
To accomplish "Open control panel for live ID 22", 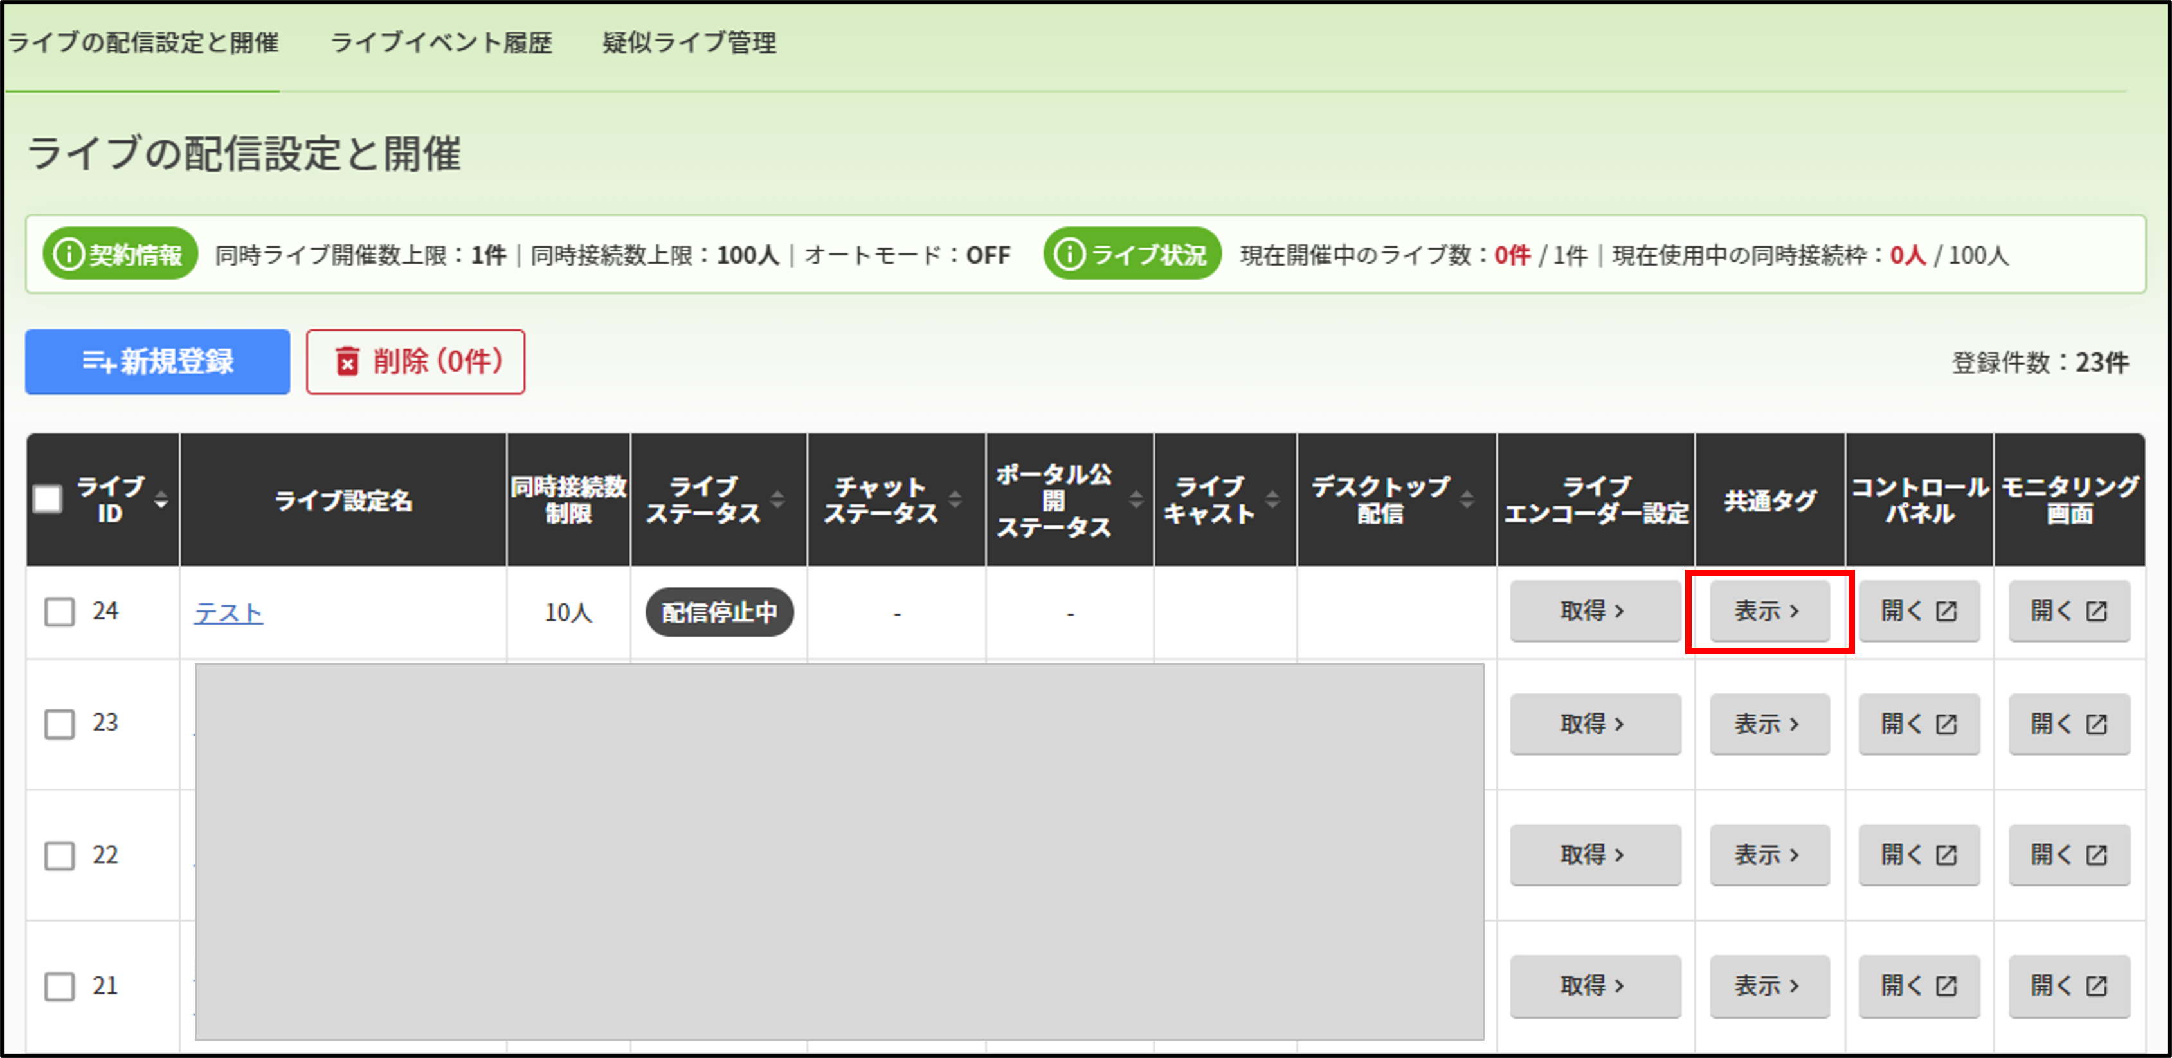I will 1919,855.
